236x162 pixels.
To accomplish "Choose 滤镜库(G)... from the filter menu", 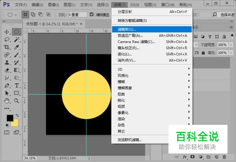I will click(152, 29).
